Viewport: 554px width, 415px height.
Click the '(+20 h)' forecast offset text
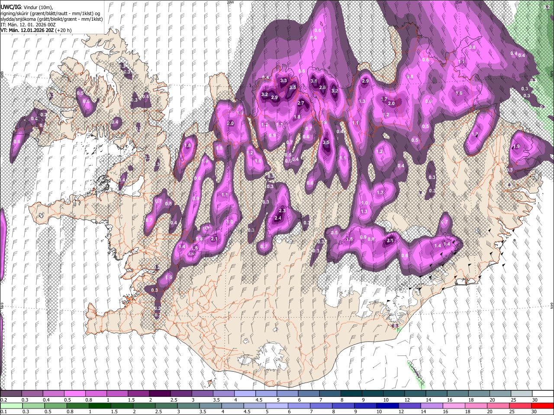click(63, 30)
